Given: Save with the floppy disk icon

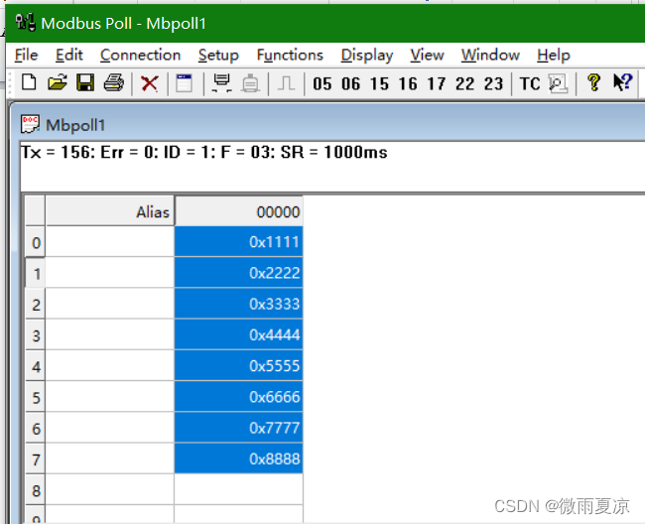Looking at the screenshot, I should click(x=85, y=82).
